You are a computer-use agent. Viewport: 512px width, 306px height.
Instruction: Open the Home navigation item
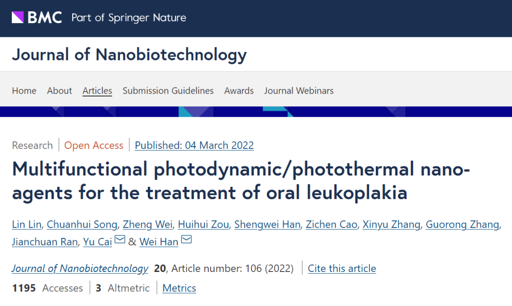(24, 91)
